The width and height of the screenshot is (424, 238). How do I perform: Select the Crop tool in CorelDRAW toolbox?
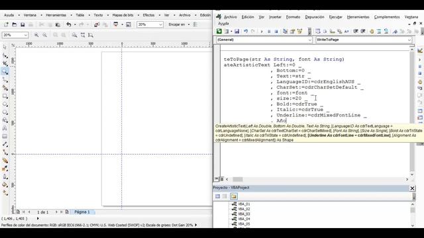5,63
